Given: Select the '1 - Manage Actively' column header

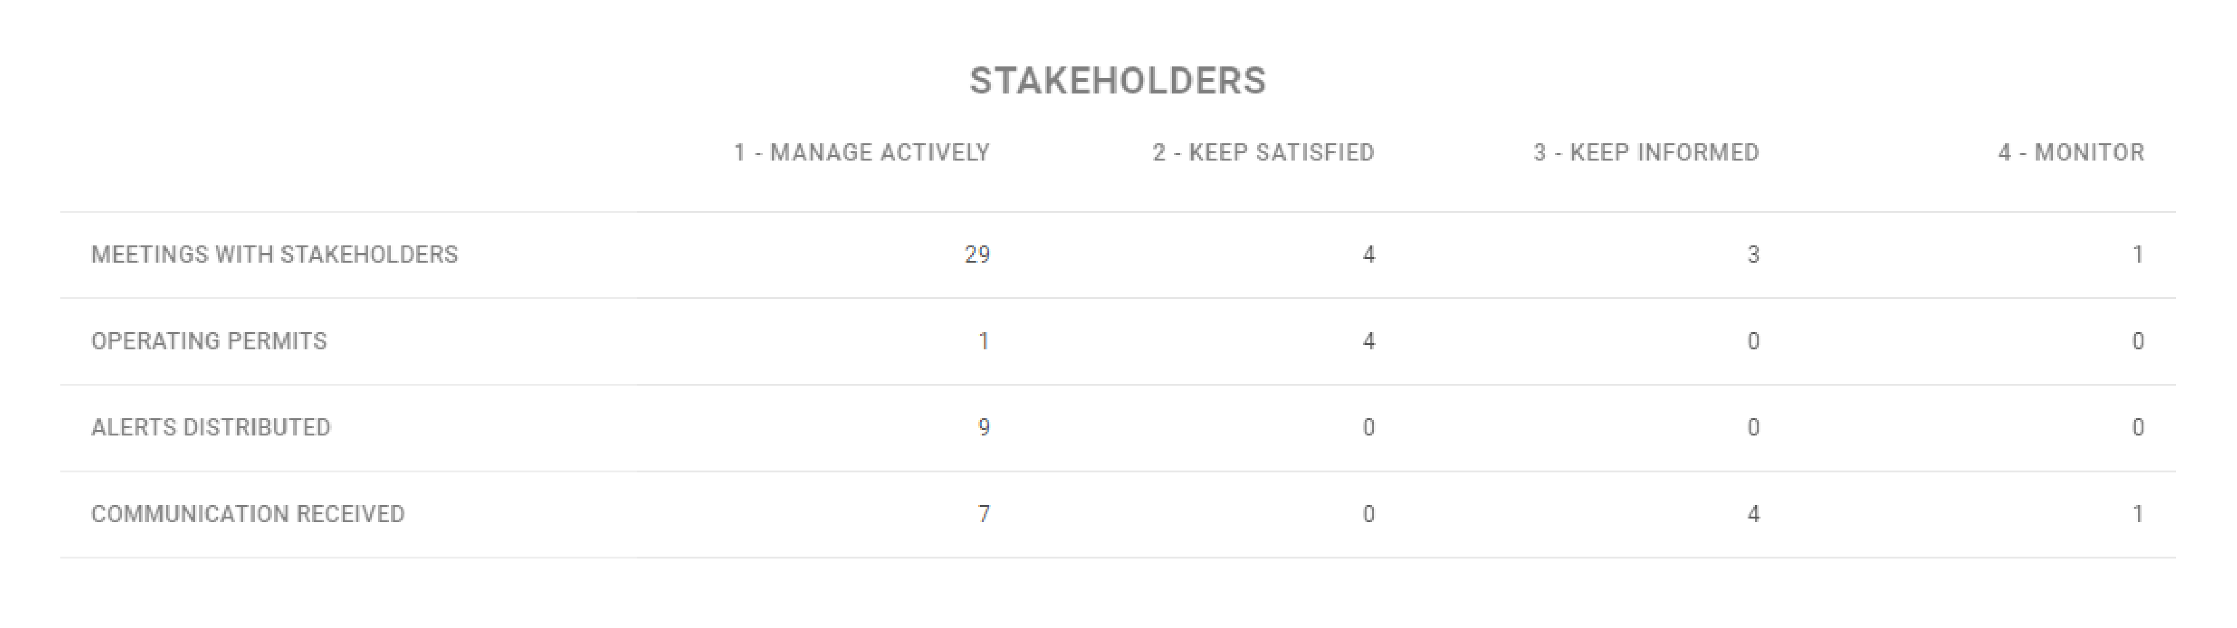Looking at the screenshot, I should (861, 153).
